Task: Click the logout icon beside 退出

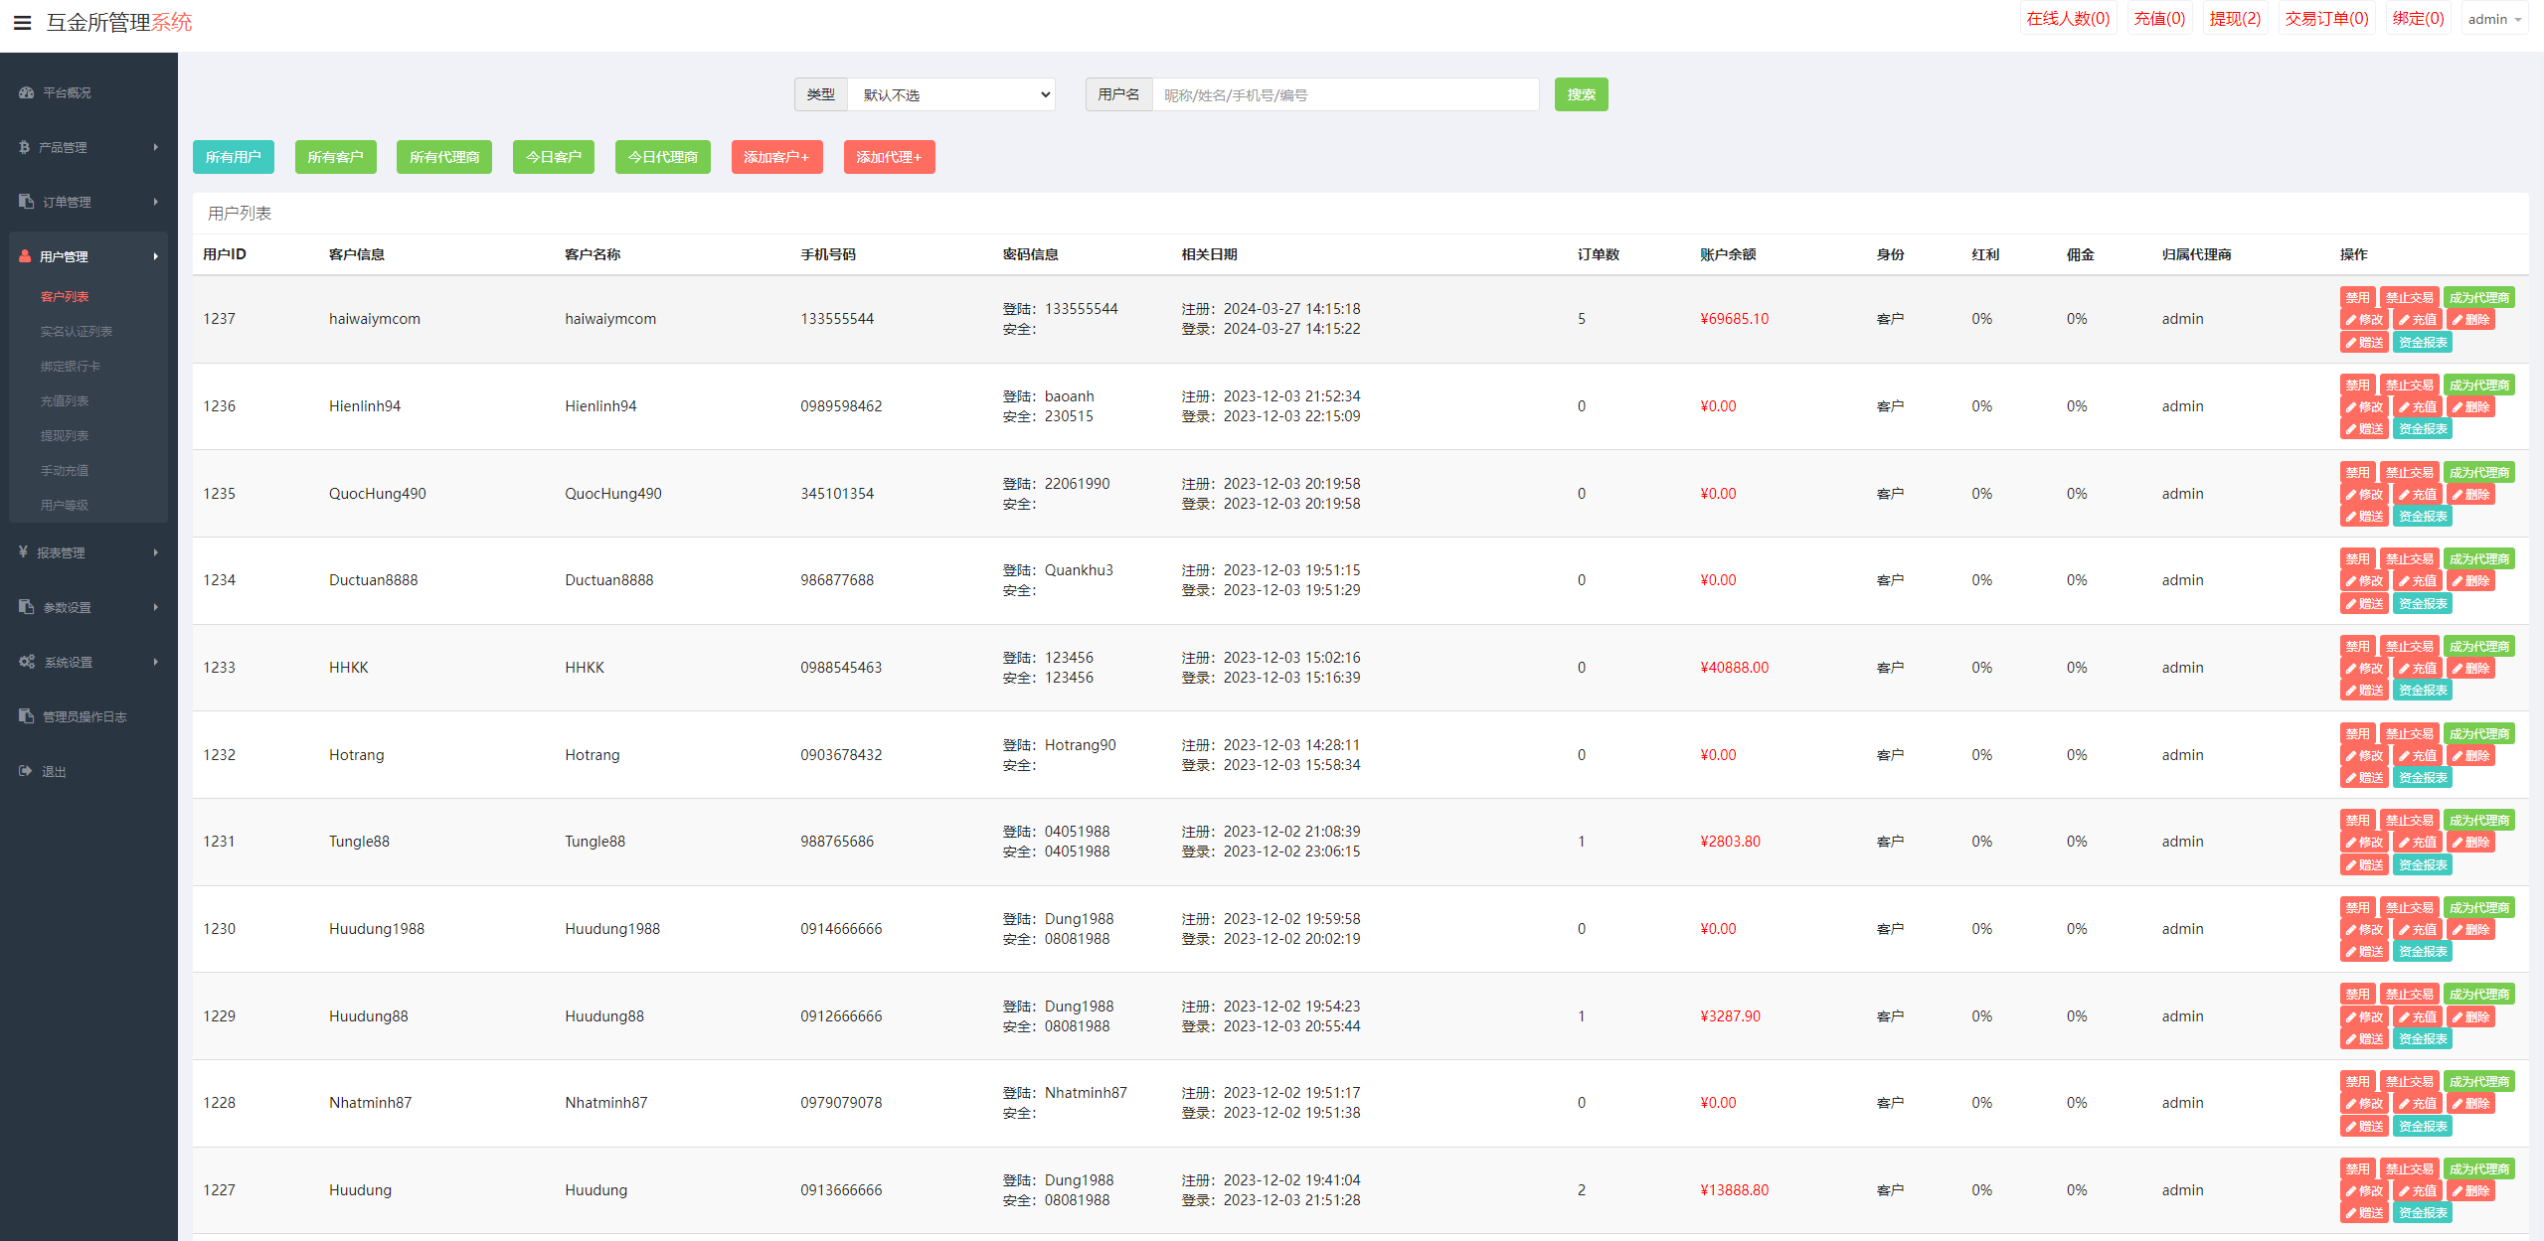Action: coord(27,771)
